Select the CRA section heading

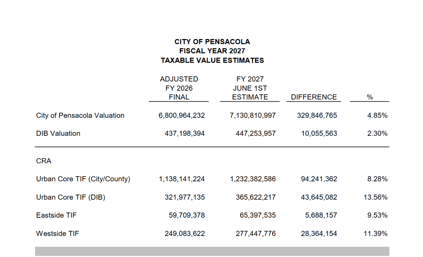(x=44, y=161)
